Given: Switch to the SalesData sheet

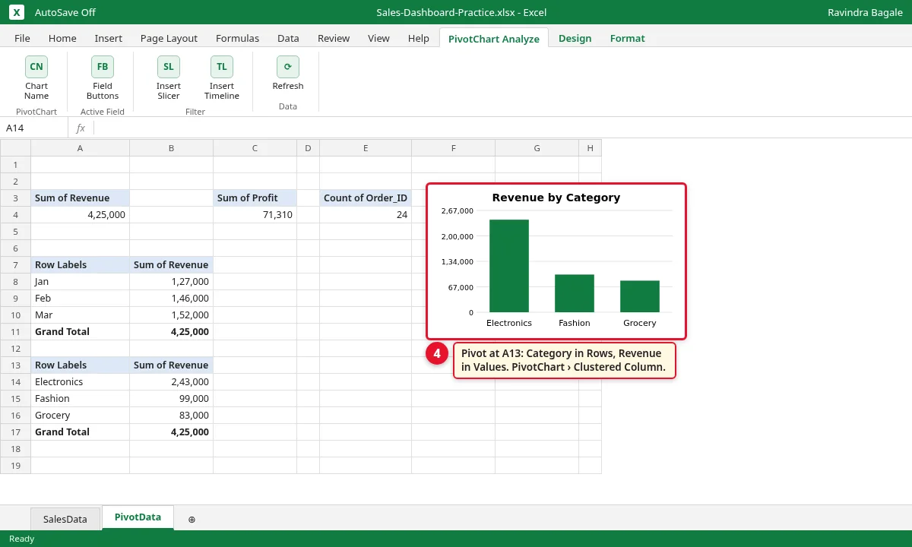Looking at the screenshot, I should pos(65,519).
